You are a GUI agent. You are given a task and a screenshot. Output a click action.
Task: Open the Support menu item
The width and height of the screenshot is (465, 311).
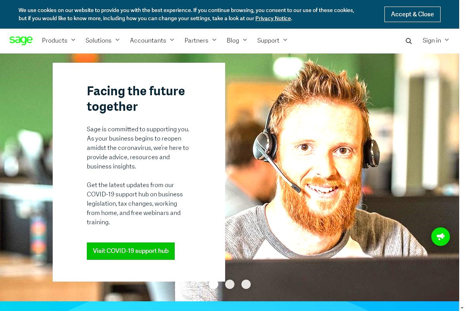[272, 40]
